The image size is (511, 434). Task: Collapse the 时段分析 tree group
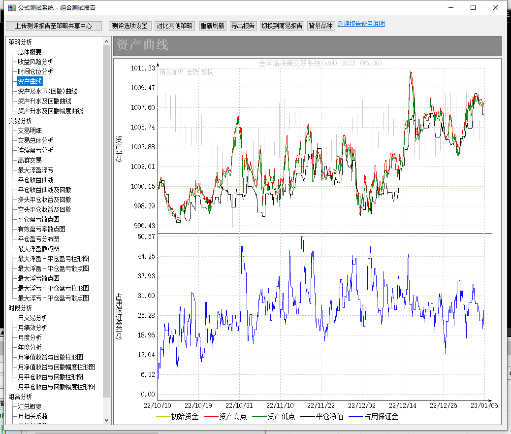[20, 308]
